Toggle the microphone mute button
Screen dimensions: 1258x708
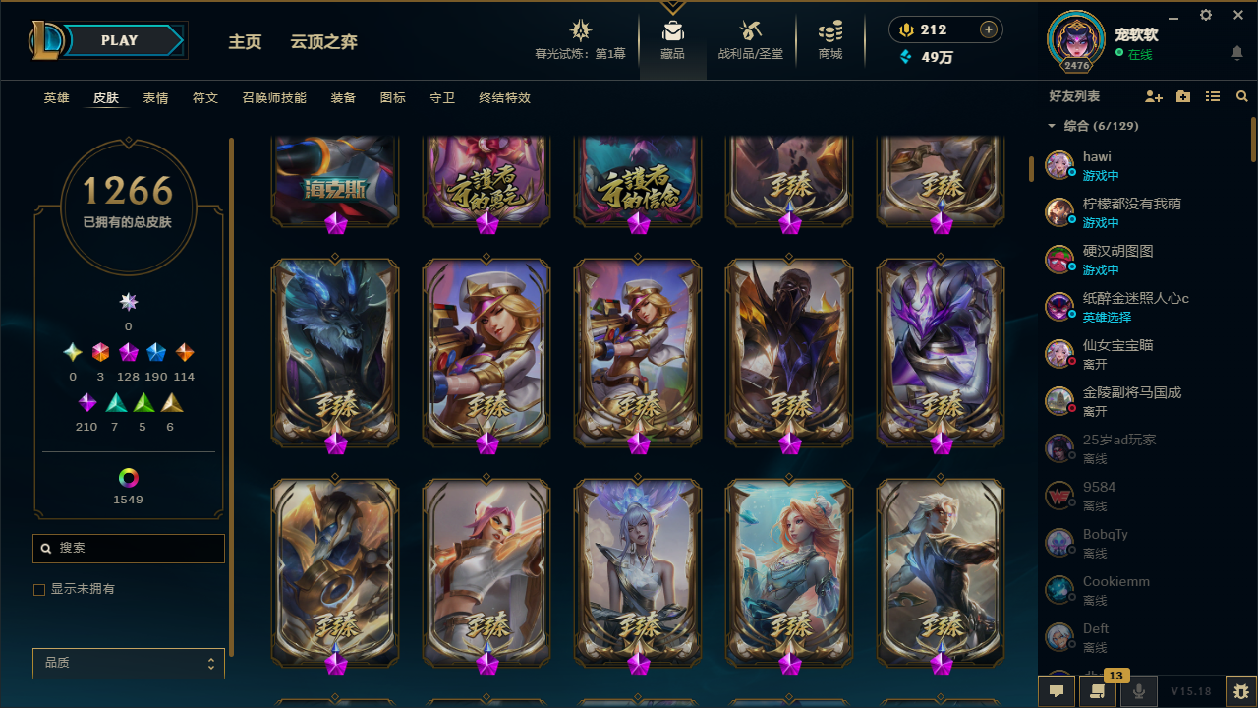pos(1139,691)
